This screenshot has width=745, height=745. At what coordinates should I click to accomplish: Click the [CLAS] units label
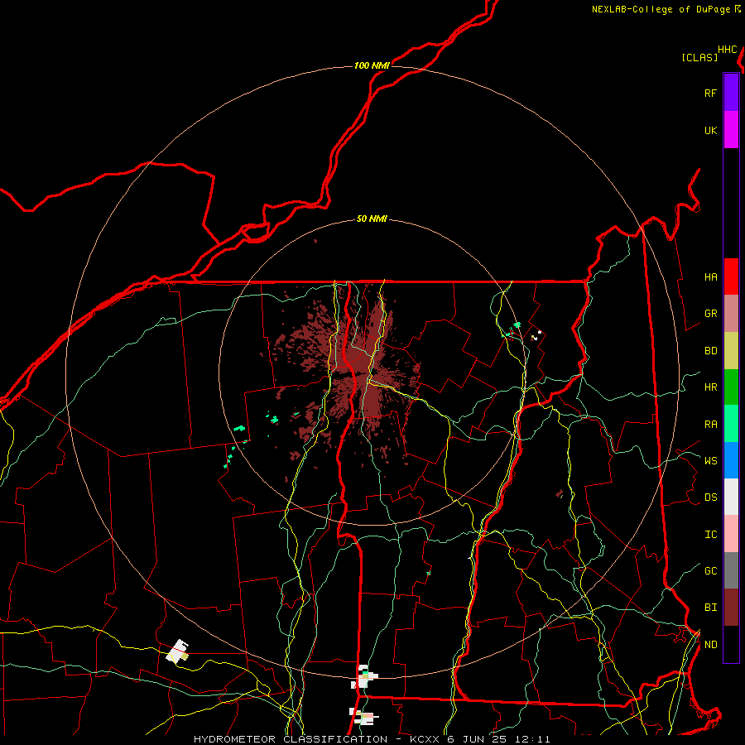(699, 57)
